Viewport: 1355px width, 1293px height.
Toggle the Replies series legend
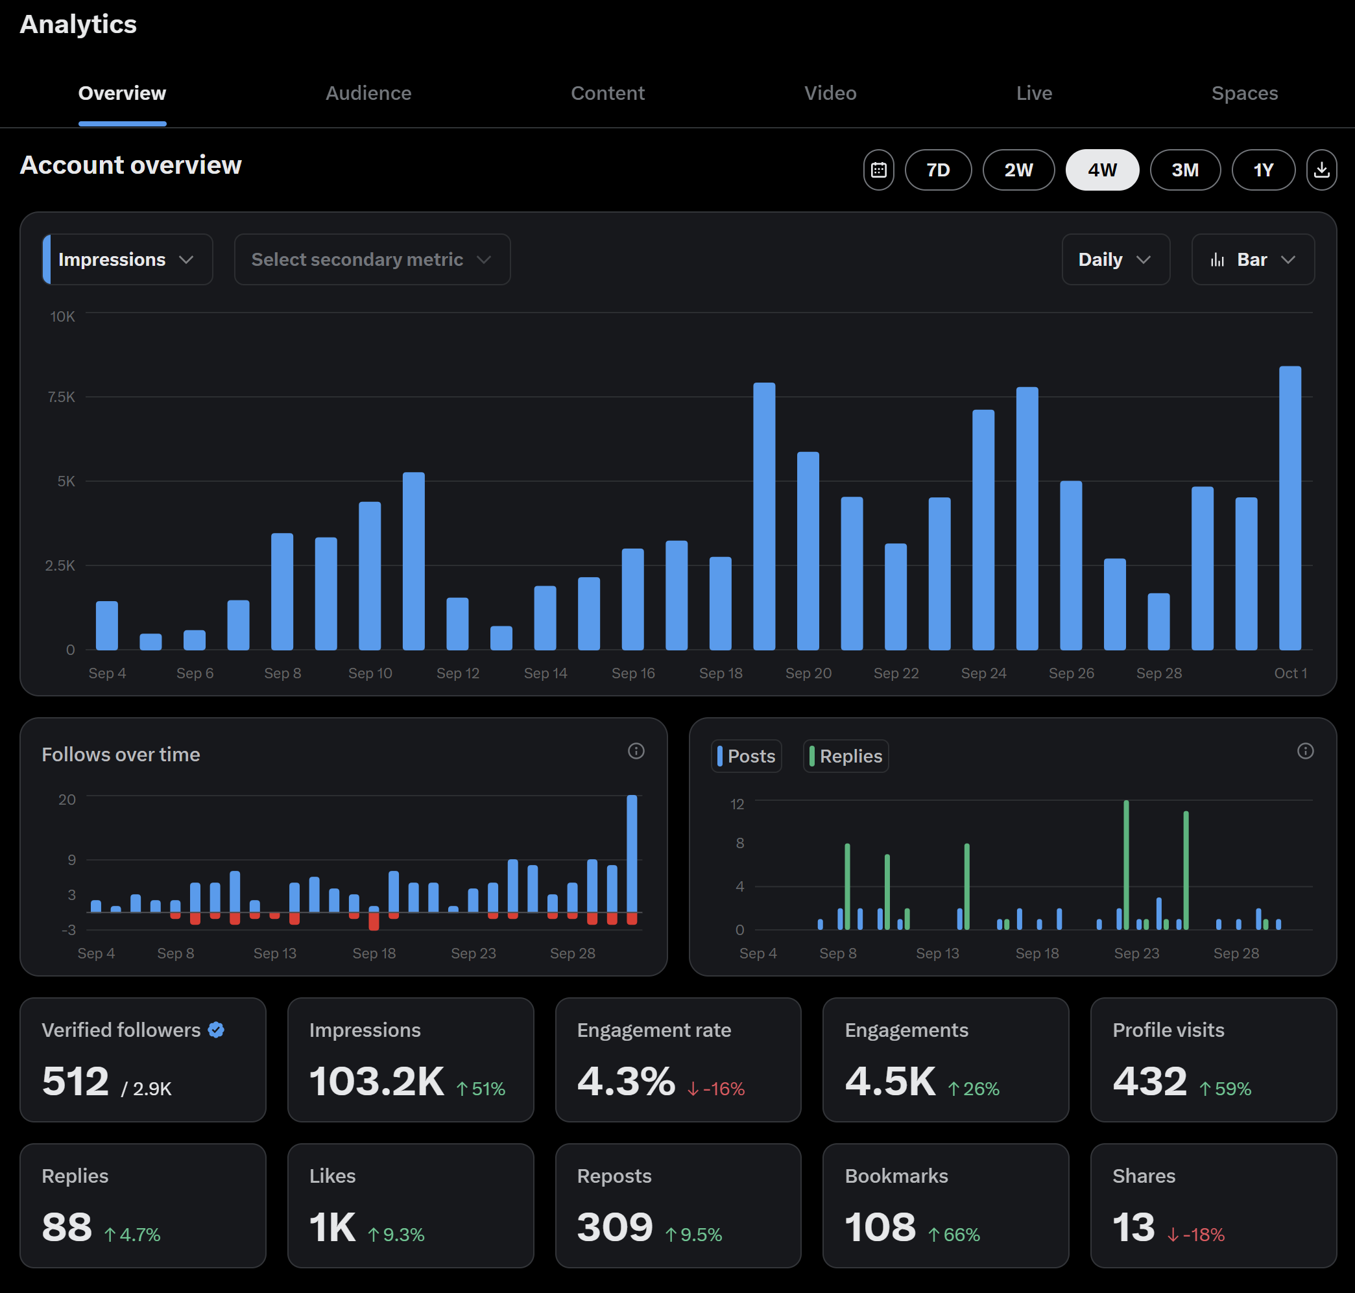845,756
